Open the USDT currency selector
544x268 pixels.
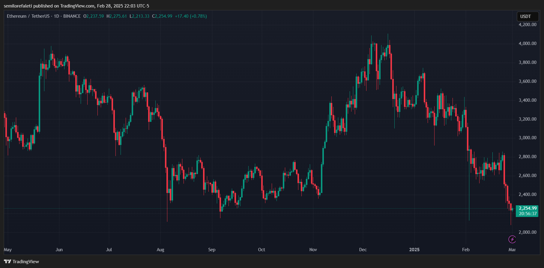point(528,17)
